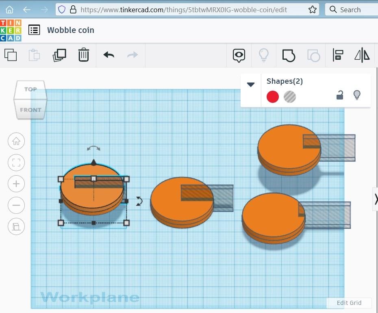This screenshot has width=378, height=313.
Task: Click the Duplicate and repeat icon
Action: click(59, 55)
